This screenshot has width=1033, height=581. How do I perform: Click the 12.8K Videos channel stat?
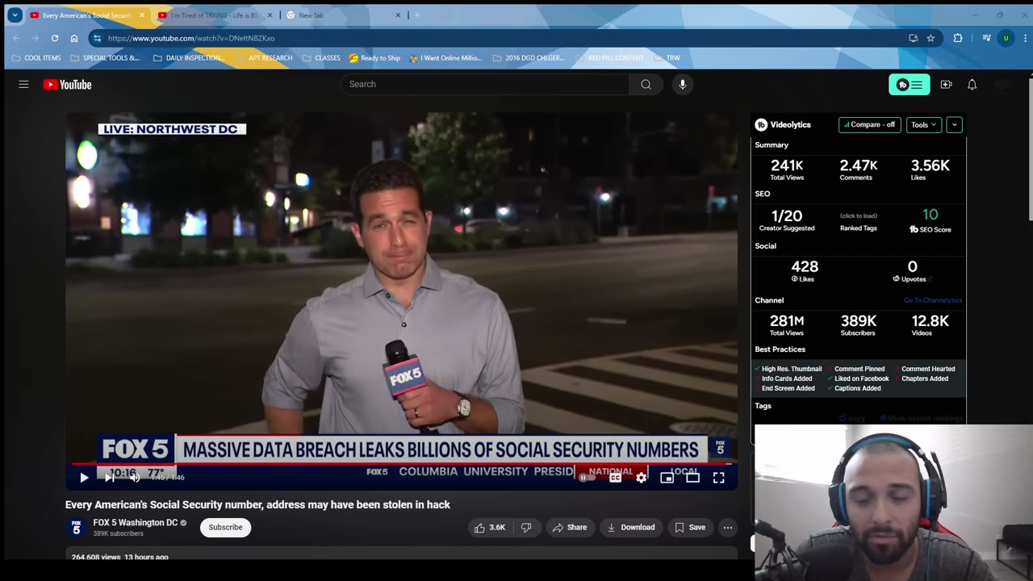[x=930, y=325]
